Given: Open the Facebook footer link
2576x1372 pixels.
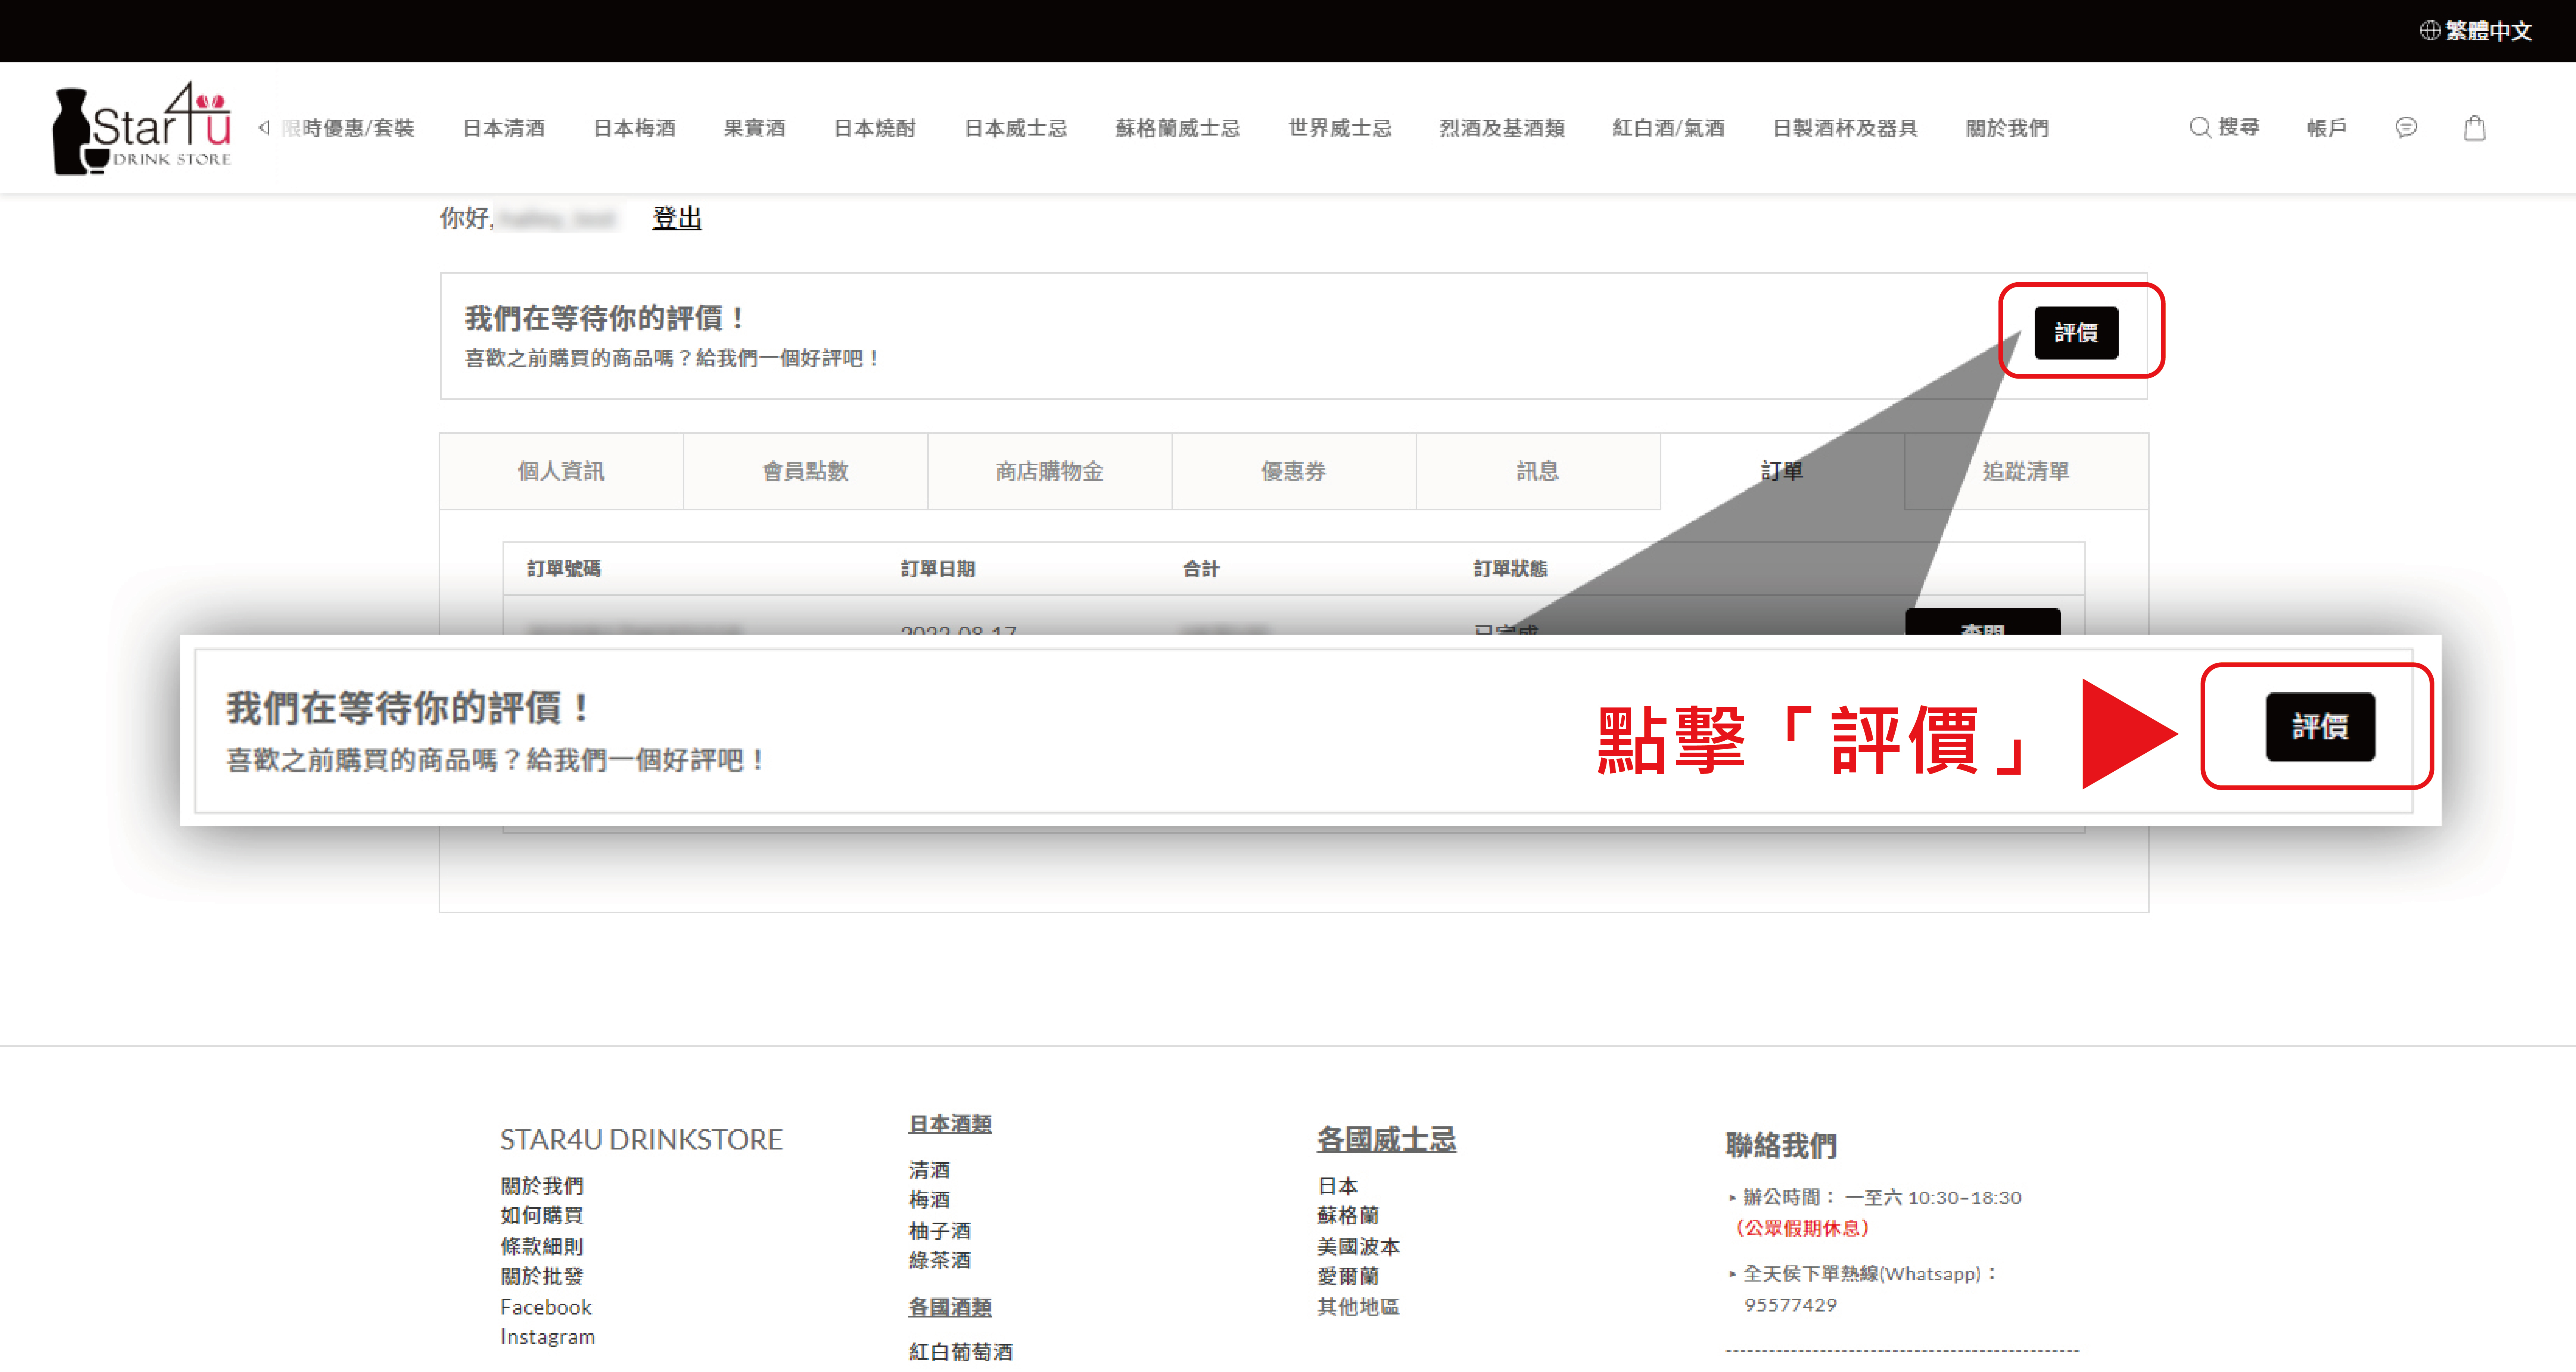Looking at the screenshot, I should tap(546, 1307).
